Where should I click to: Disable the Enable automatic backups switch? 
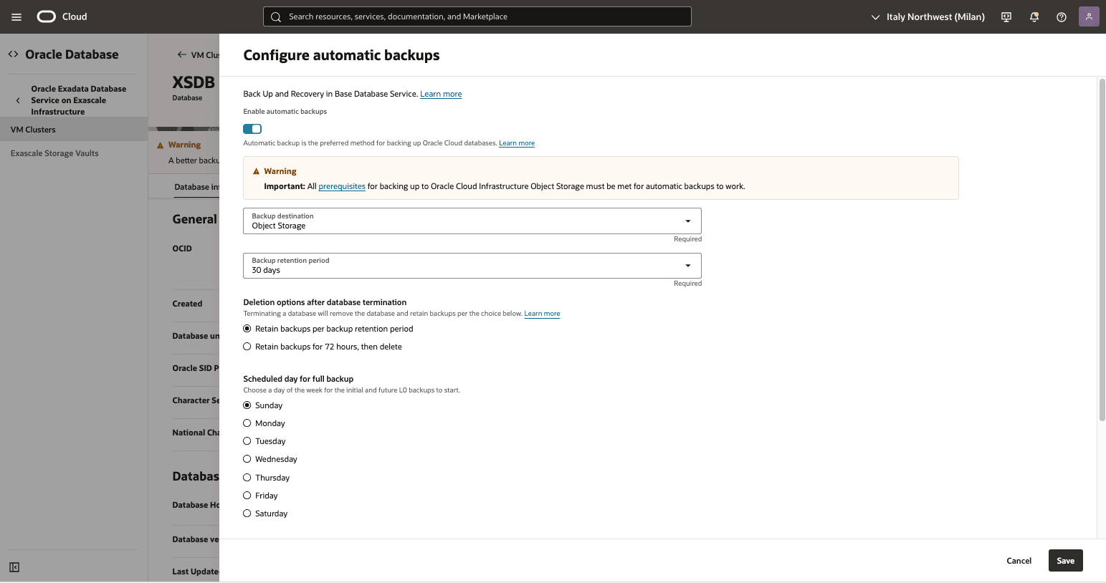252,128
